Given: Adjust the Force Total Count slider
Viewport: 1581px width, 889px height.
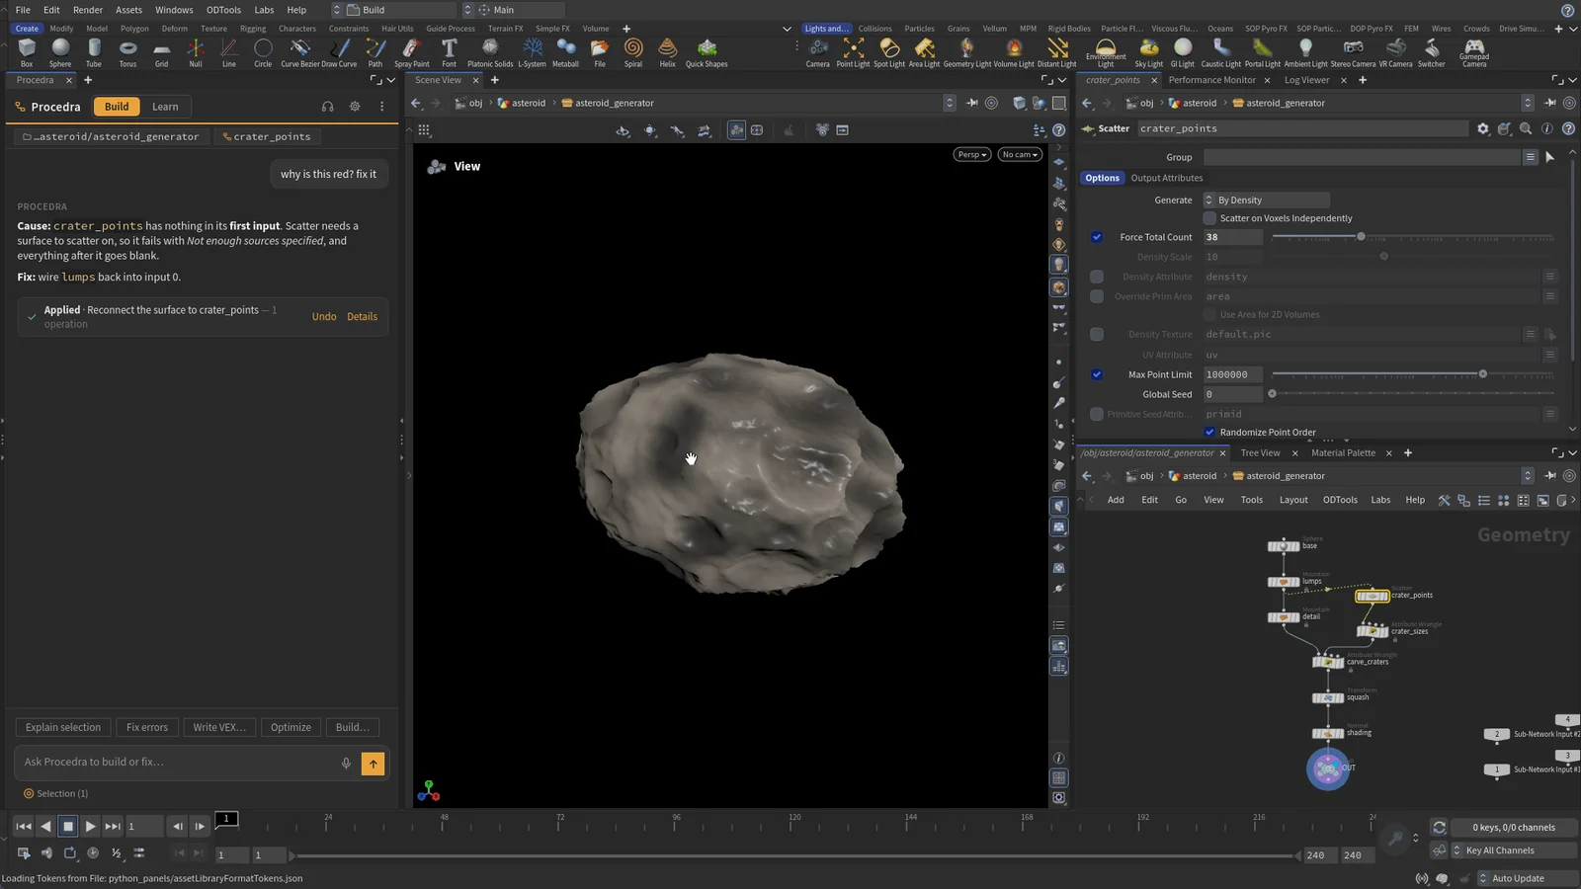Looking at the screenshot, I should [1413, 237].
